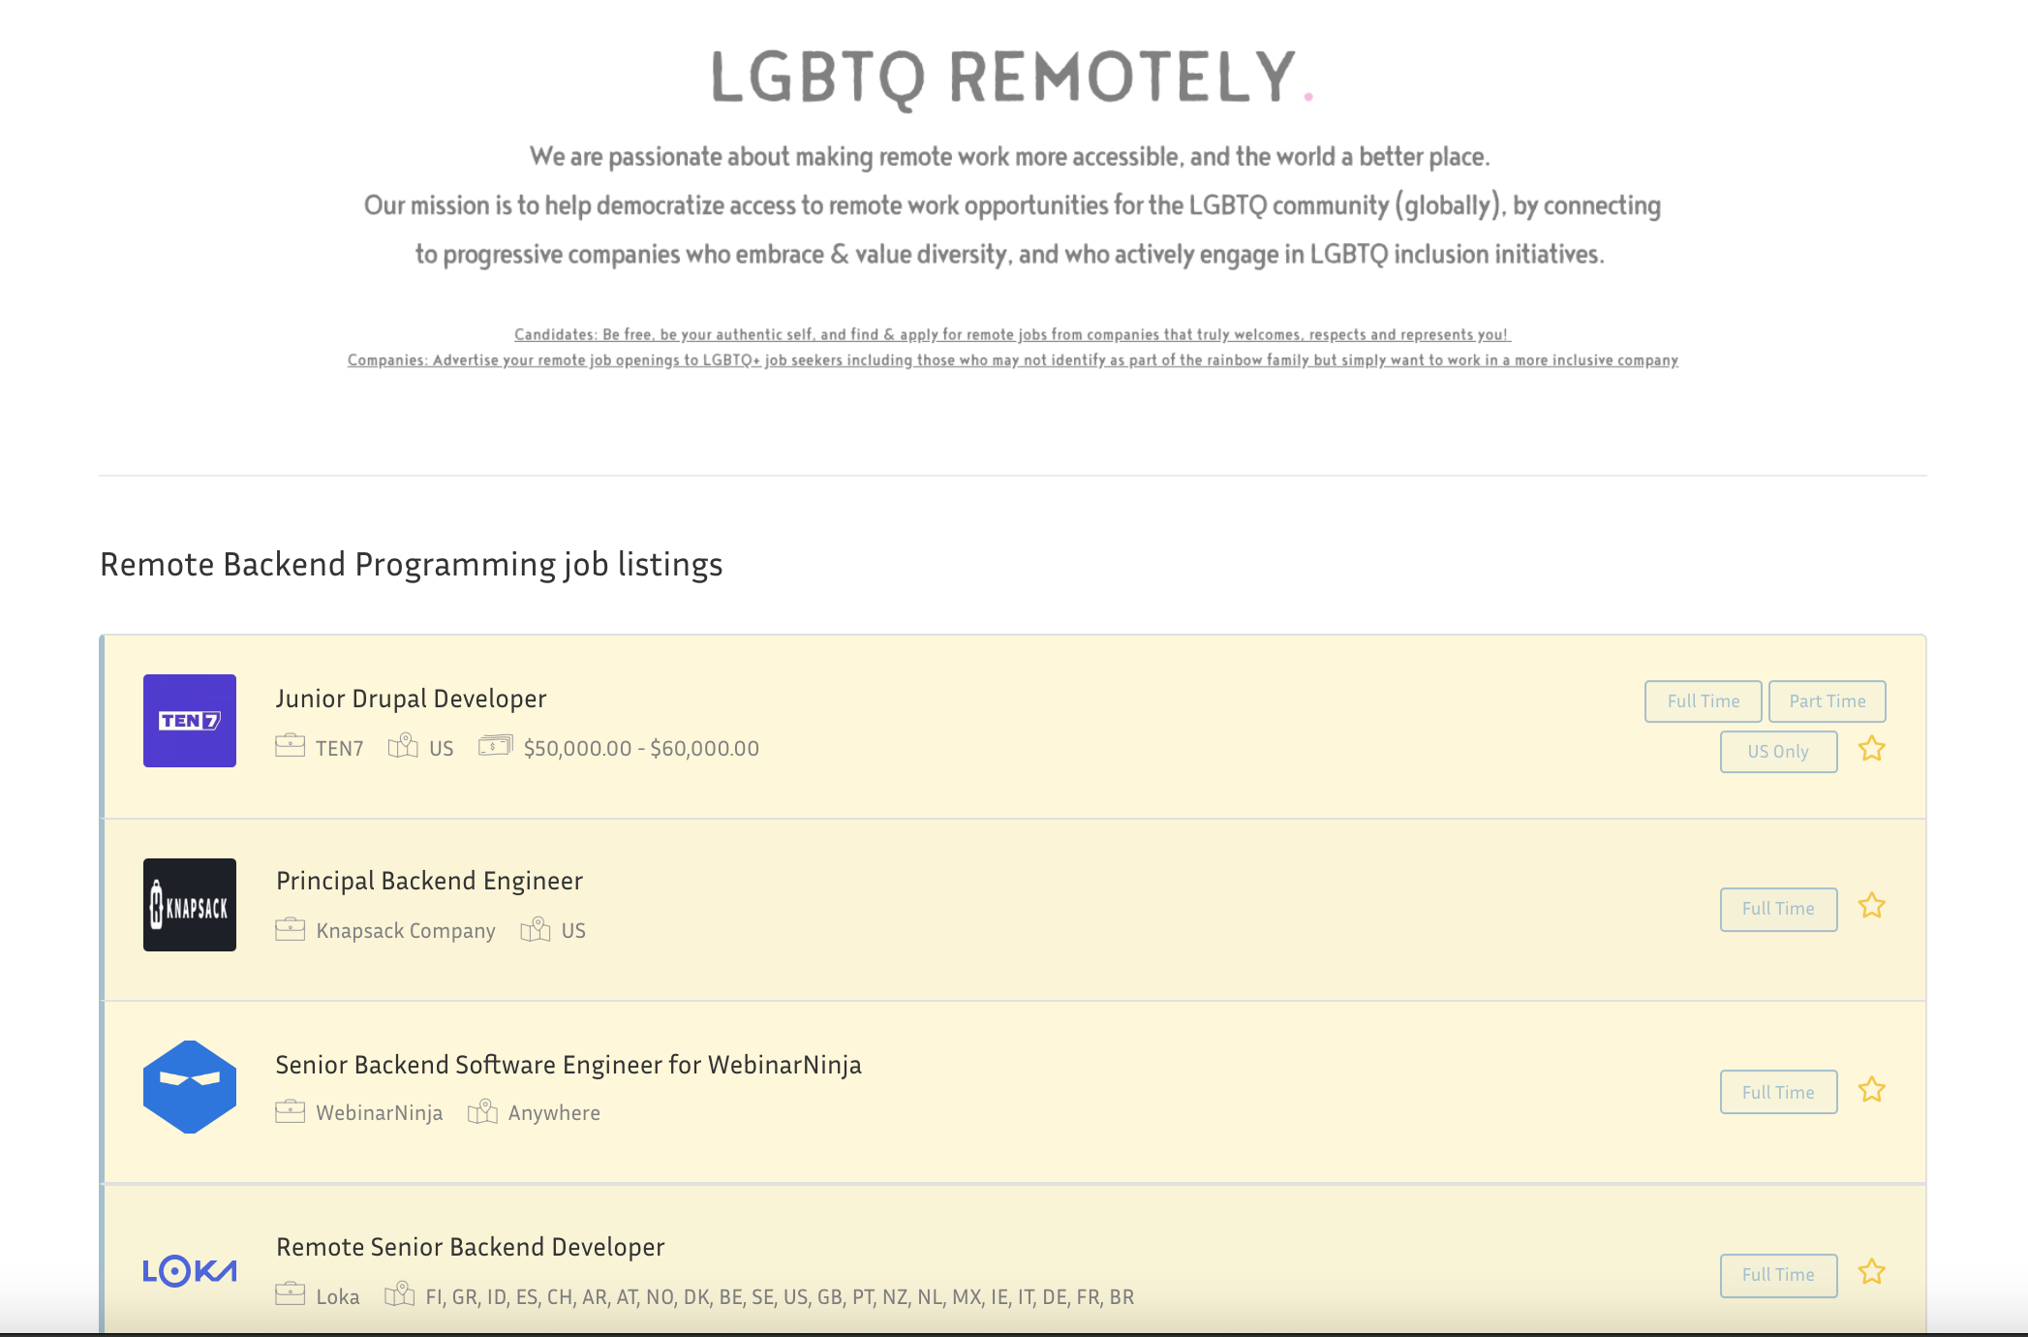
Task: Open the Junior Drupal Developer job title
Action: [x=411, y=698]
